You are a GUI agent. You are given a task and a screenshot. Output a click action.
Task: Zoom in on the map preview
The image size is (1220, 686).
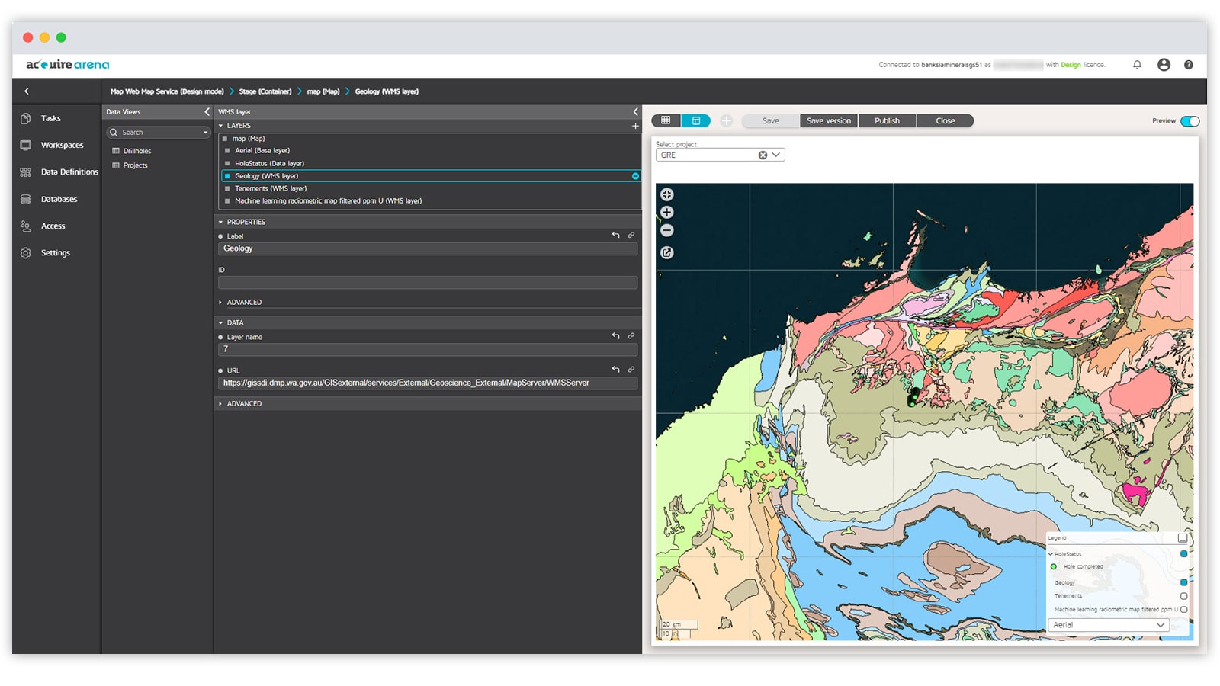pyautogui.click(x=667, y=211)
